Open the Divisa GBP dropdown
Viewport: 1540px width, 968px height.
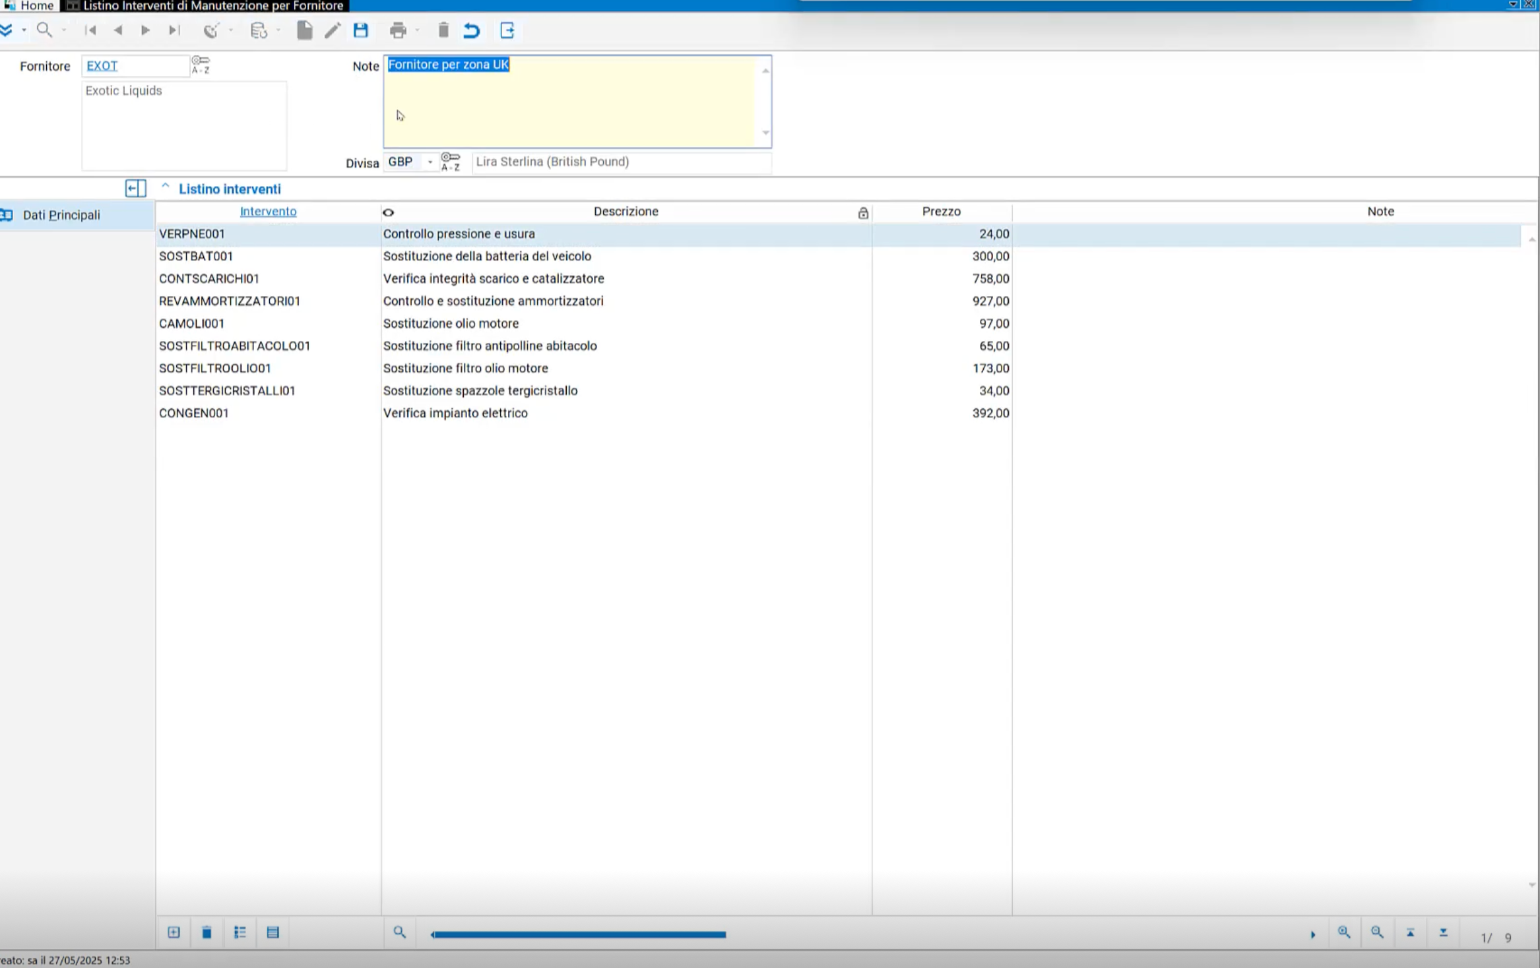click(430, 162)
